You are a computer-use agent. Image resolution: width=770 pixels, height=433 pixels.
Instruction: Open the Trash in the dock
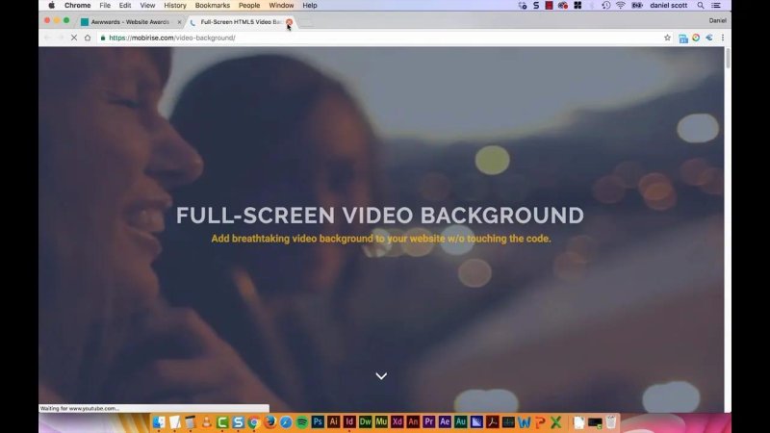[611, 421]
